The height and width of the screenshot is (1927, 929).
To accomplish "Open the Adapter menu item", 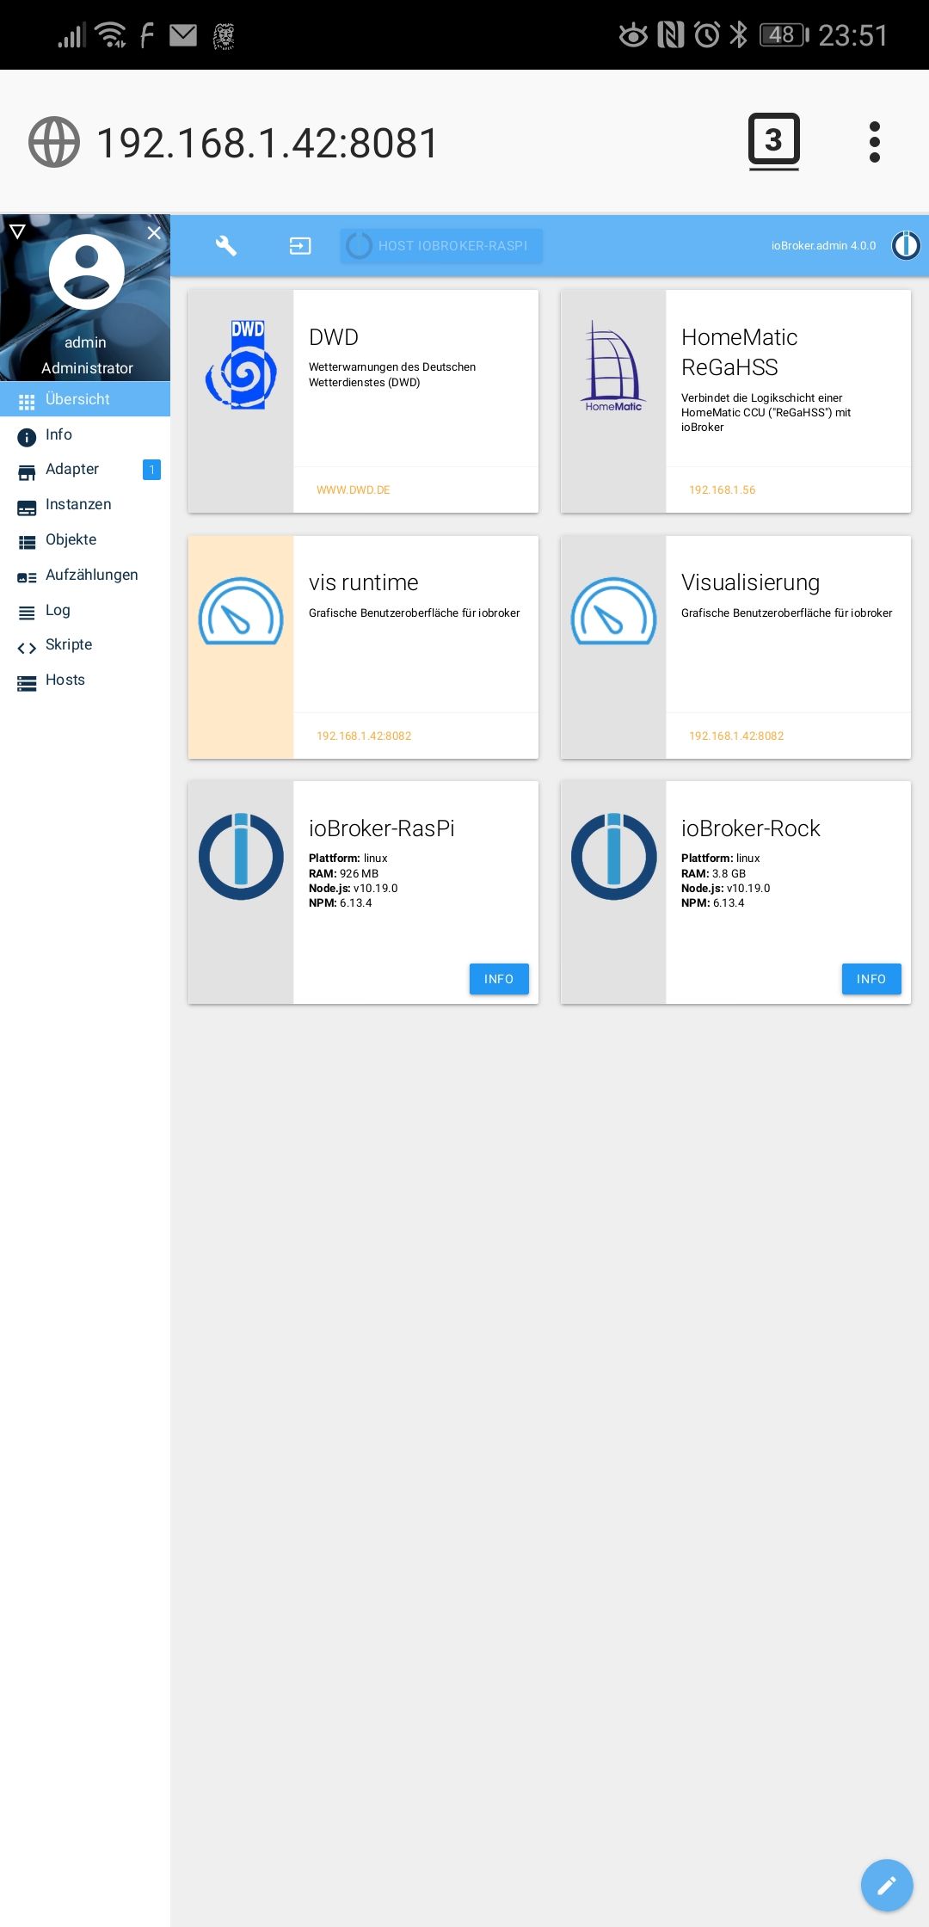I will pyautogui.click(x=85, y=470).
